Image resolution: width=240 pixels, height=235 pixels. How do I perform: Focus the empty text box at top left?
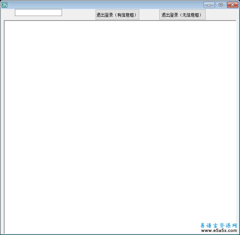[x=38, y=13]
